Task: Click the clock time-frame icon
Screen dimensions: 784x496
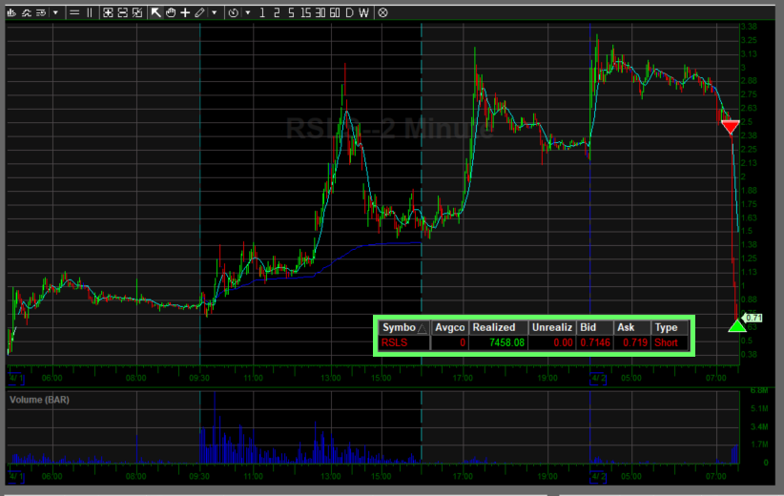Action: click(233, 12)
